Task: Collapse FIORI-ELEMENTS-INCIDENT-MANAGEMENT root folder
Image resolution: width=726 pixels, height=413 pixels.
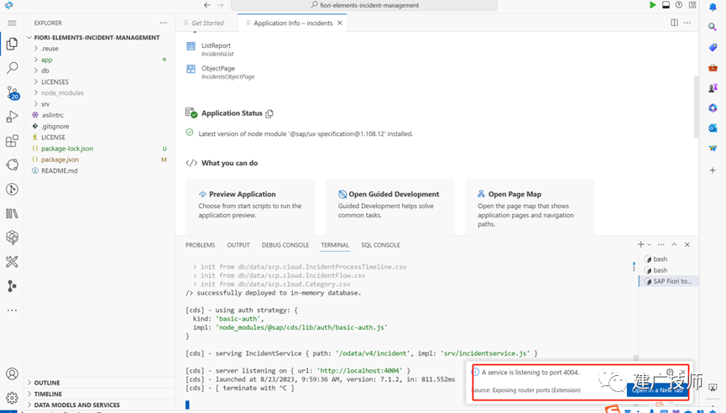Action: click(97, 38)
